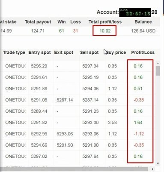The height and width of the screenshot is (172, 164).
Task: Click the clock display showing 22:57:18
Action: pos(135,12)
